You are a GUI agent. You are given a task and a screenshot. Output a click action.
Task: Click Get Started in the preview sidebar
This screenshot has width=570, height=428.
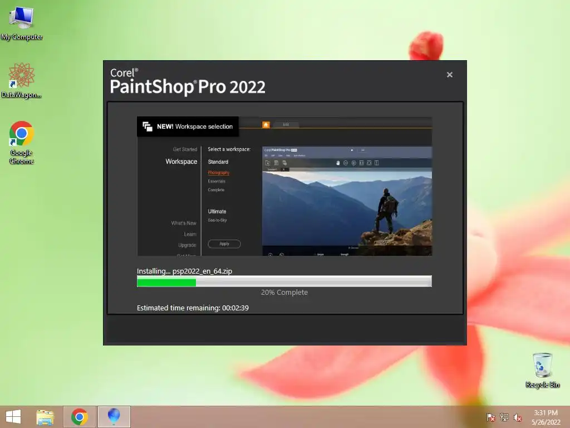[x=185, y=149]
